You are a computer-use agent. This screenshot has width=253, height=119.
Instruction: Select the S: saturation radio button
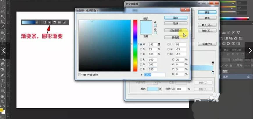point(141,49)
